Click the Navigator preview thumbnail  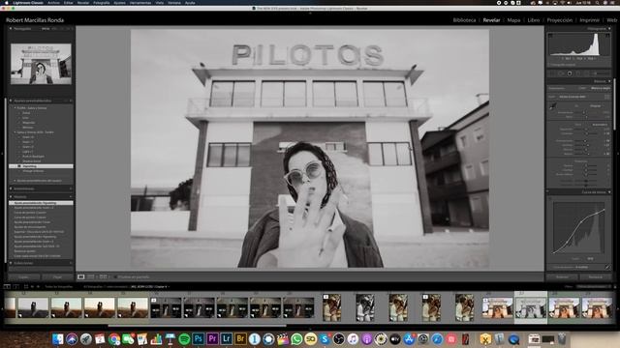pyautogui.click(x=41, y=64)
